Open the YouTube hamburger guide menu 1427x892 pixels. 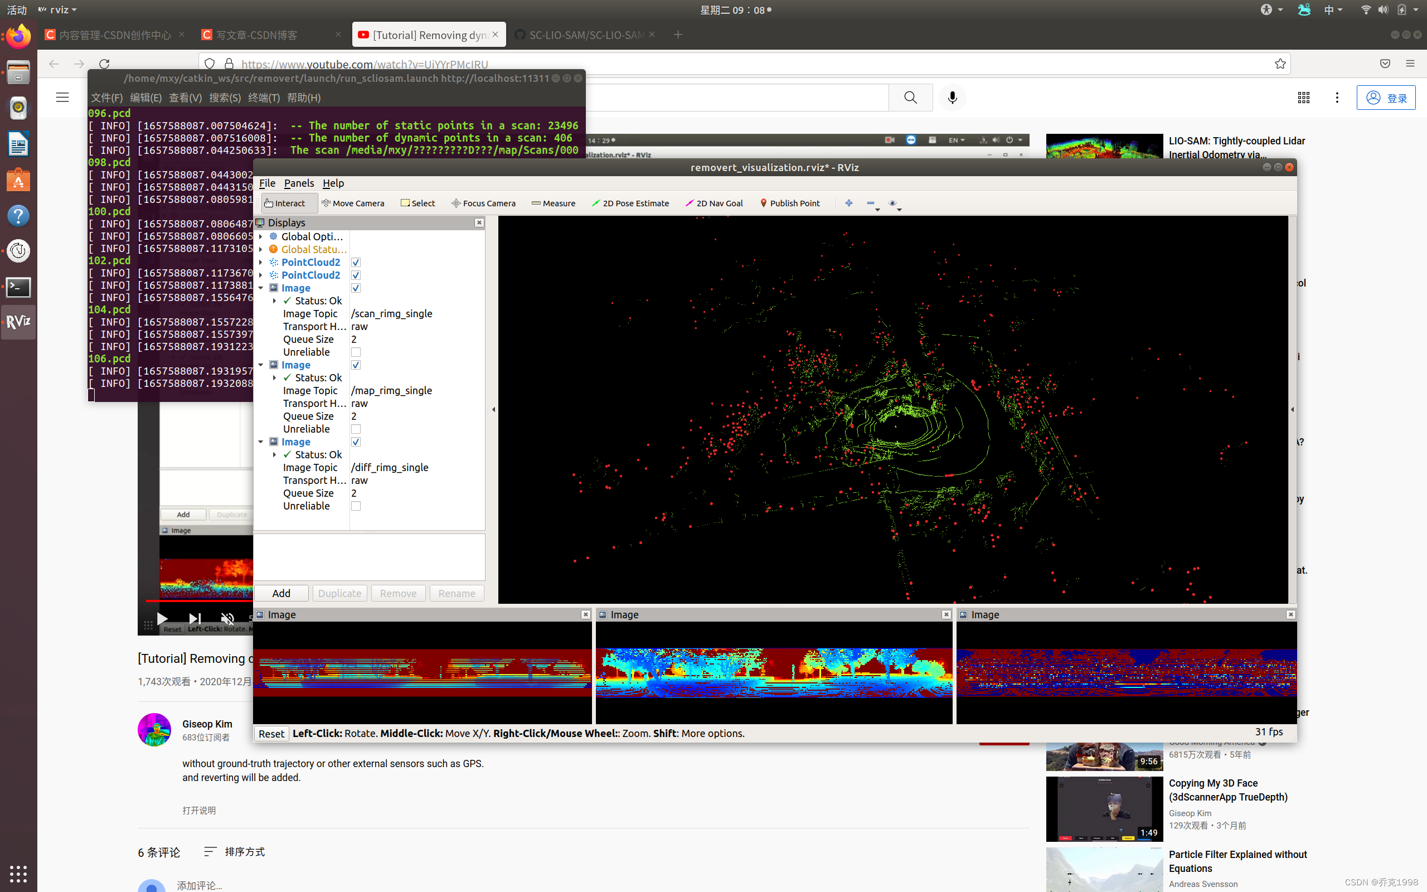click(62, 98)
